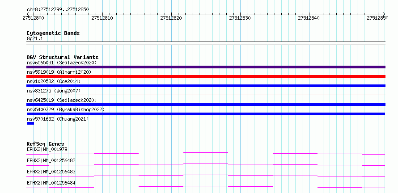Select gene label EPHX2|NM_001256484
398x193 pixels.
point(51,183)
